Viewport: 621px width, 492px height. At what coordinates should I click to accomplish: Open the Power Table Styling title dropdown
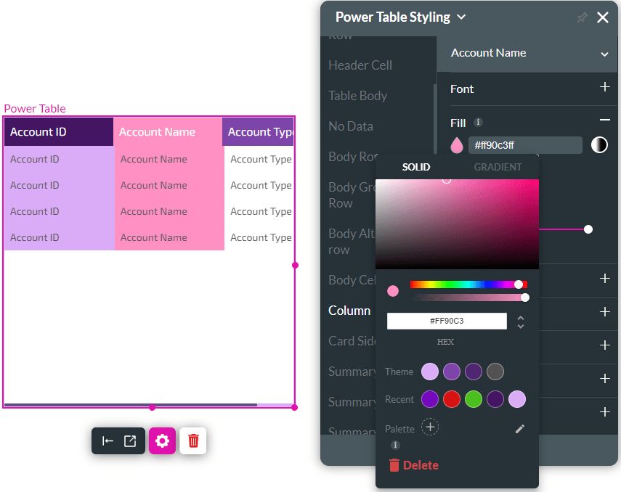pyautogui.click(x=462, y=17)
